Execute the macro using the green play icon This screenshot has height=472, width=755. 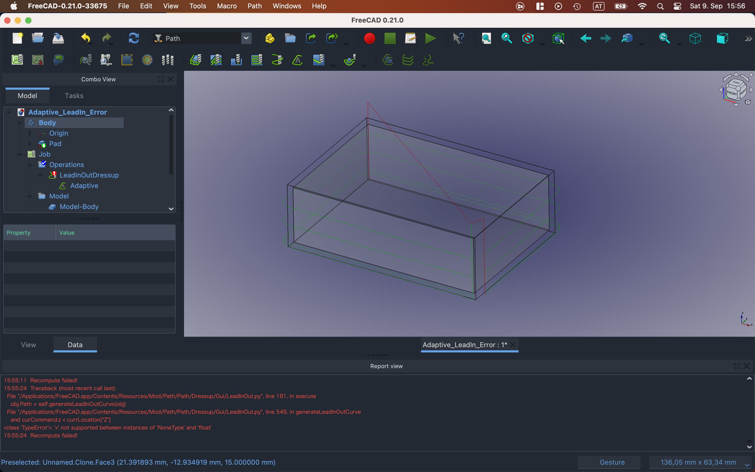coord(430,38)
